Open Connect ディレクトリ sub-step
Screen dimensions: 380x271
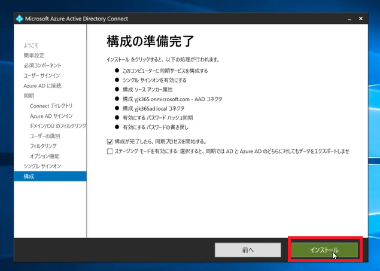tap(51, 106)
